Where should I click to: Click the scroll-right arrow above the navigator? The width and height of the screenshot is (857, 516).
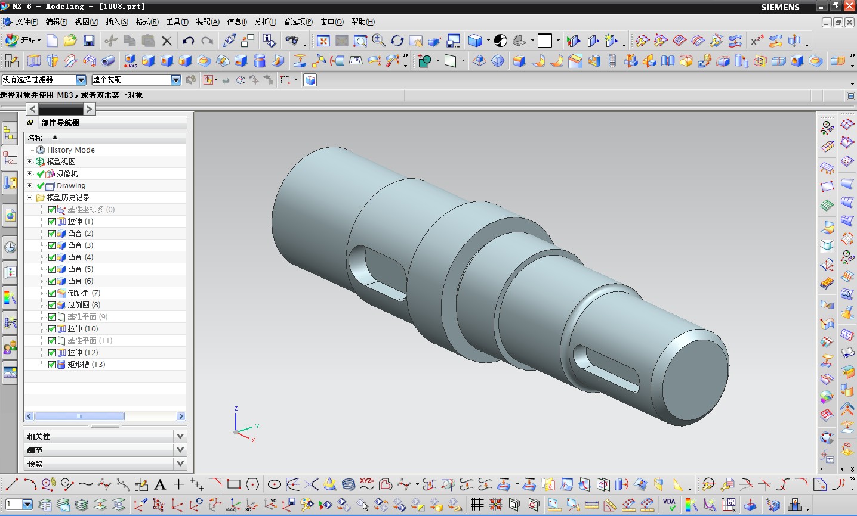(89, 109)
